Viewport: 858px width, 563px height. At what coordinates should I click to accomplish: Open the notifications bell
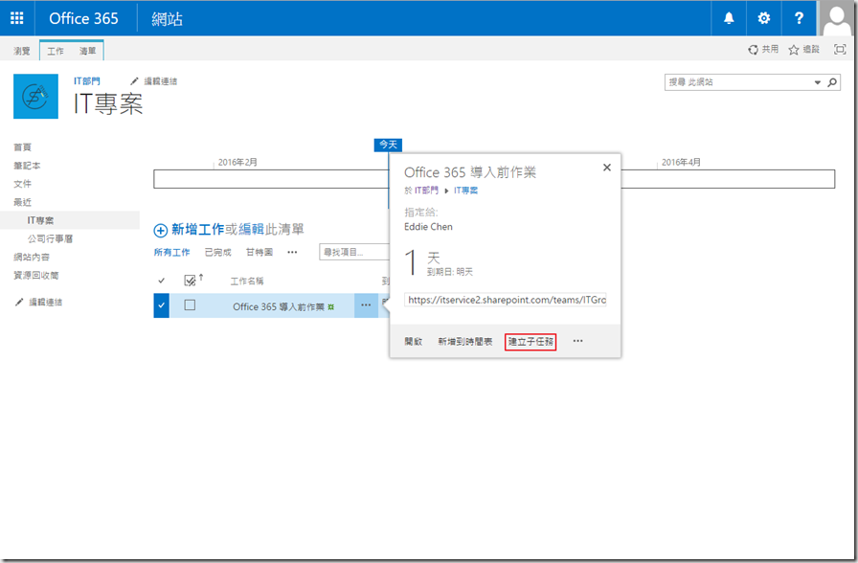[x=729, y=18]
